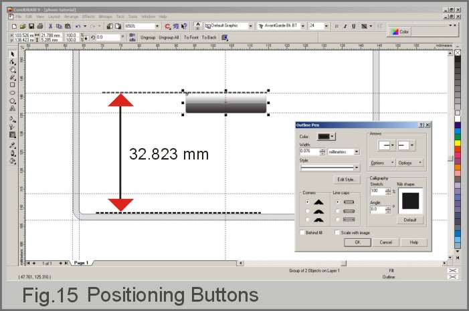Open the left arrow Options dropdown
This screenshot has height=311, width=469.
pyautogui.click(x=382, y=163)
